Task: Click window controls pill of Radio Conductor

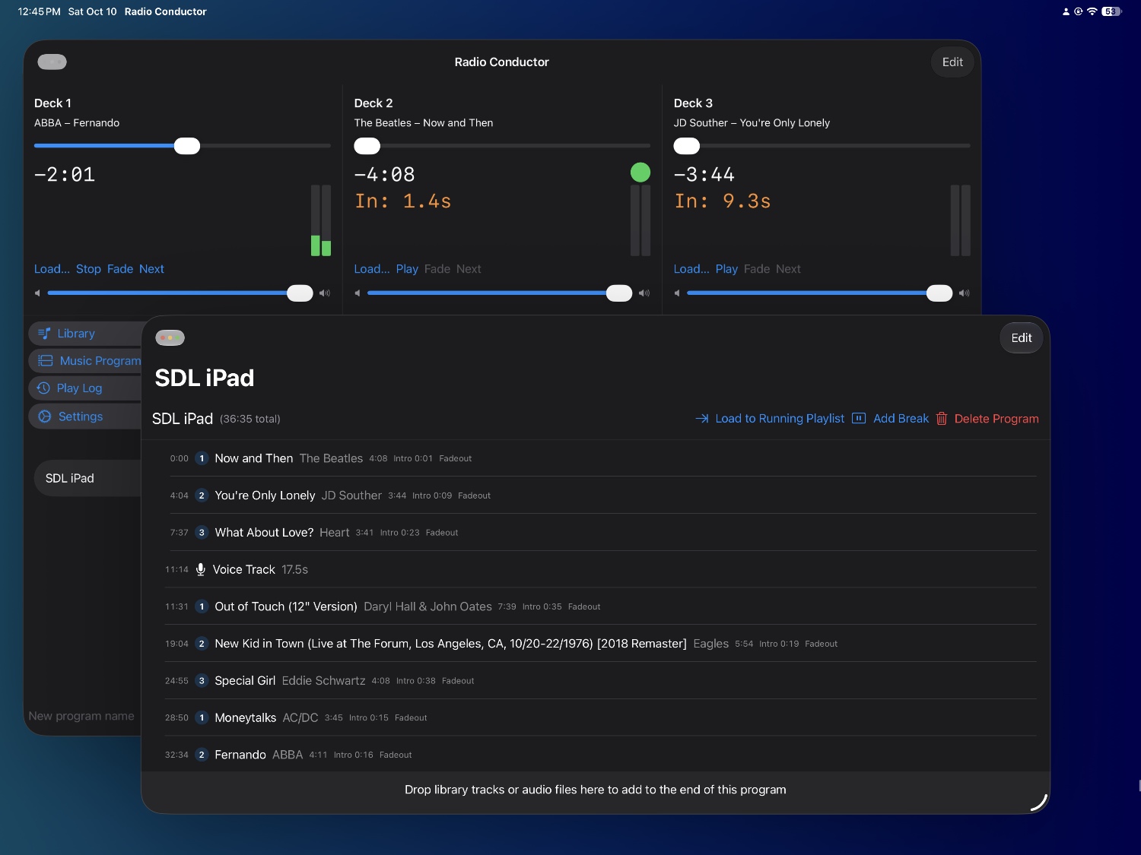Action: 52,62
